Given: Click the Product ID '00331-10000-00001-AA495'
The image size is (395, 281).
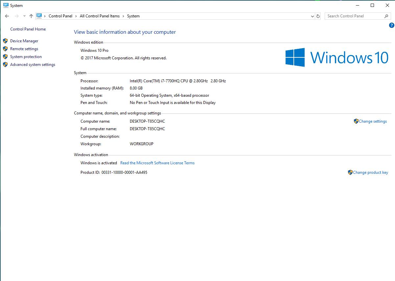Looking at the screenshot, I should click(124, 172).
